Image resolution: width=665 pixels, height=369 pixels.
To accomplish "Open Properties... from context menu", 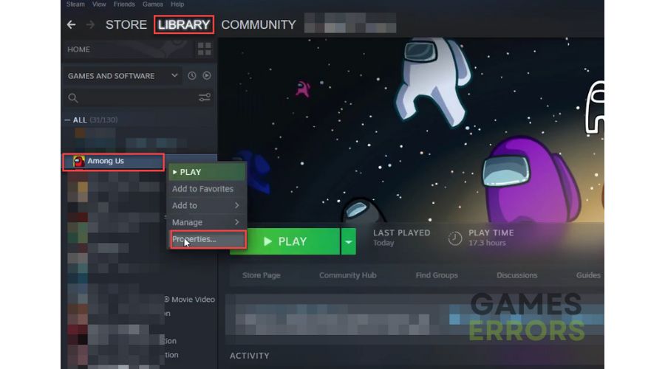I will 208,239.
